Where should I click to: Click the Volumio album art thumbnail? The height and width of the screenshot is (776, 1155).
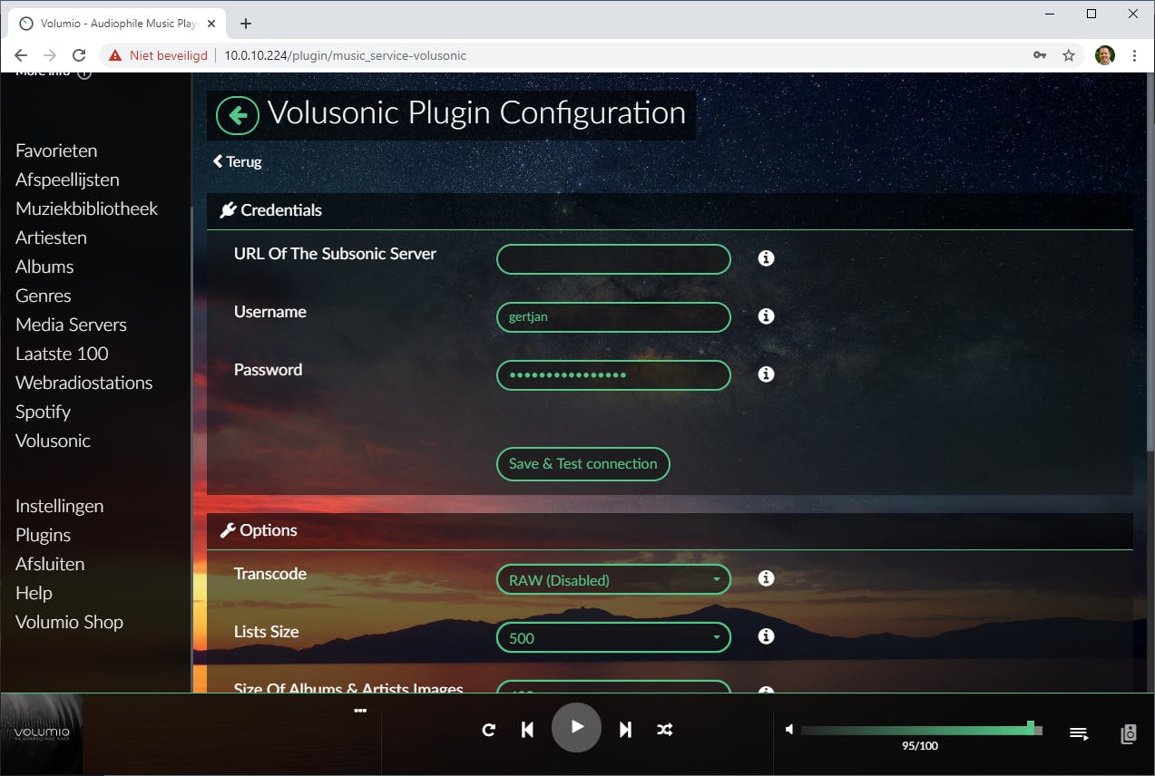(x=42, y=733)
